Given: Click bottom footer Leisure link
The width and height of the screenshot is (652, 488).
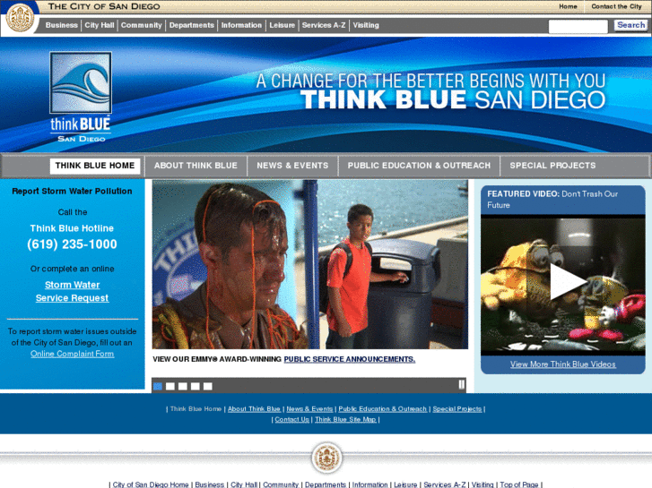Looking at the screenshot, I should [x=405, y=484].
